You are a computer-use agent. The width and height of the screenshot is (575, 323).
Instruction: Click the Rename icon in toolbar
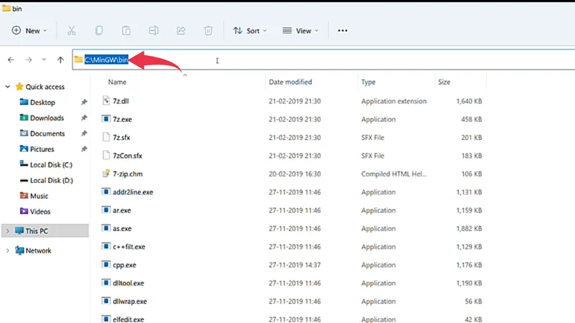point(153,31)
